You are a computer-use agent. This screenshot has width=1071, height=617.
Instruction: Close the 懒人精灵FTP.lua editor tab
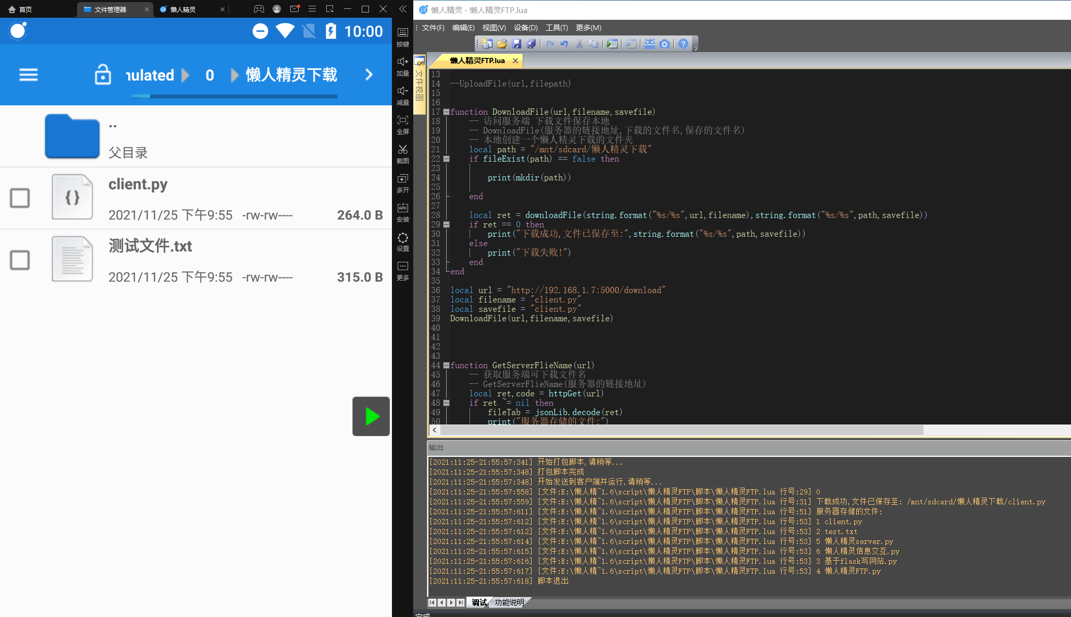pyautogui.click(x=515, y=61)
